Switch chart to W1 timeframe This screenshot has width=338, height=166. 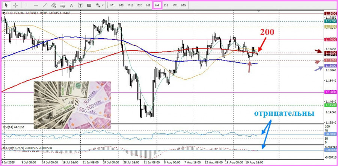[x=175, y=5]
